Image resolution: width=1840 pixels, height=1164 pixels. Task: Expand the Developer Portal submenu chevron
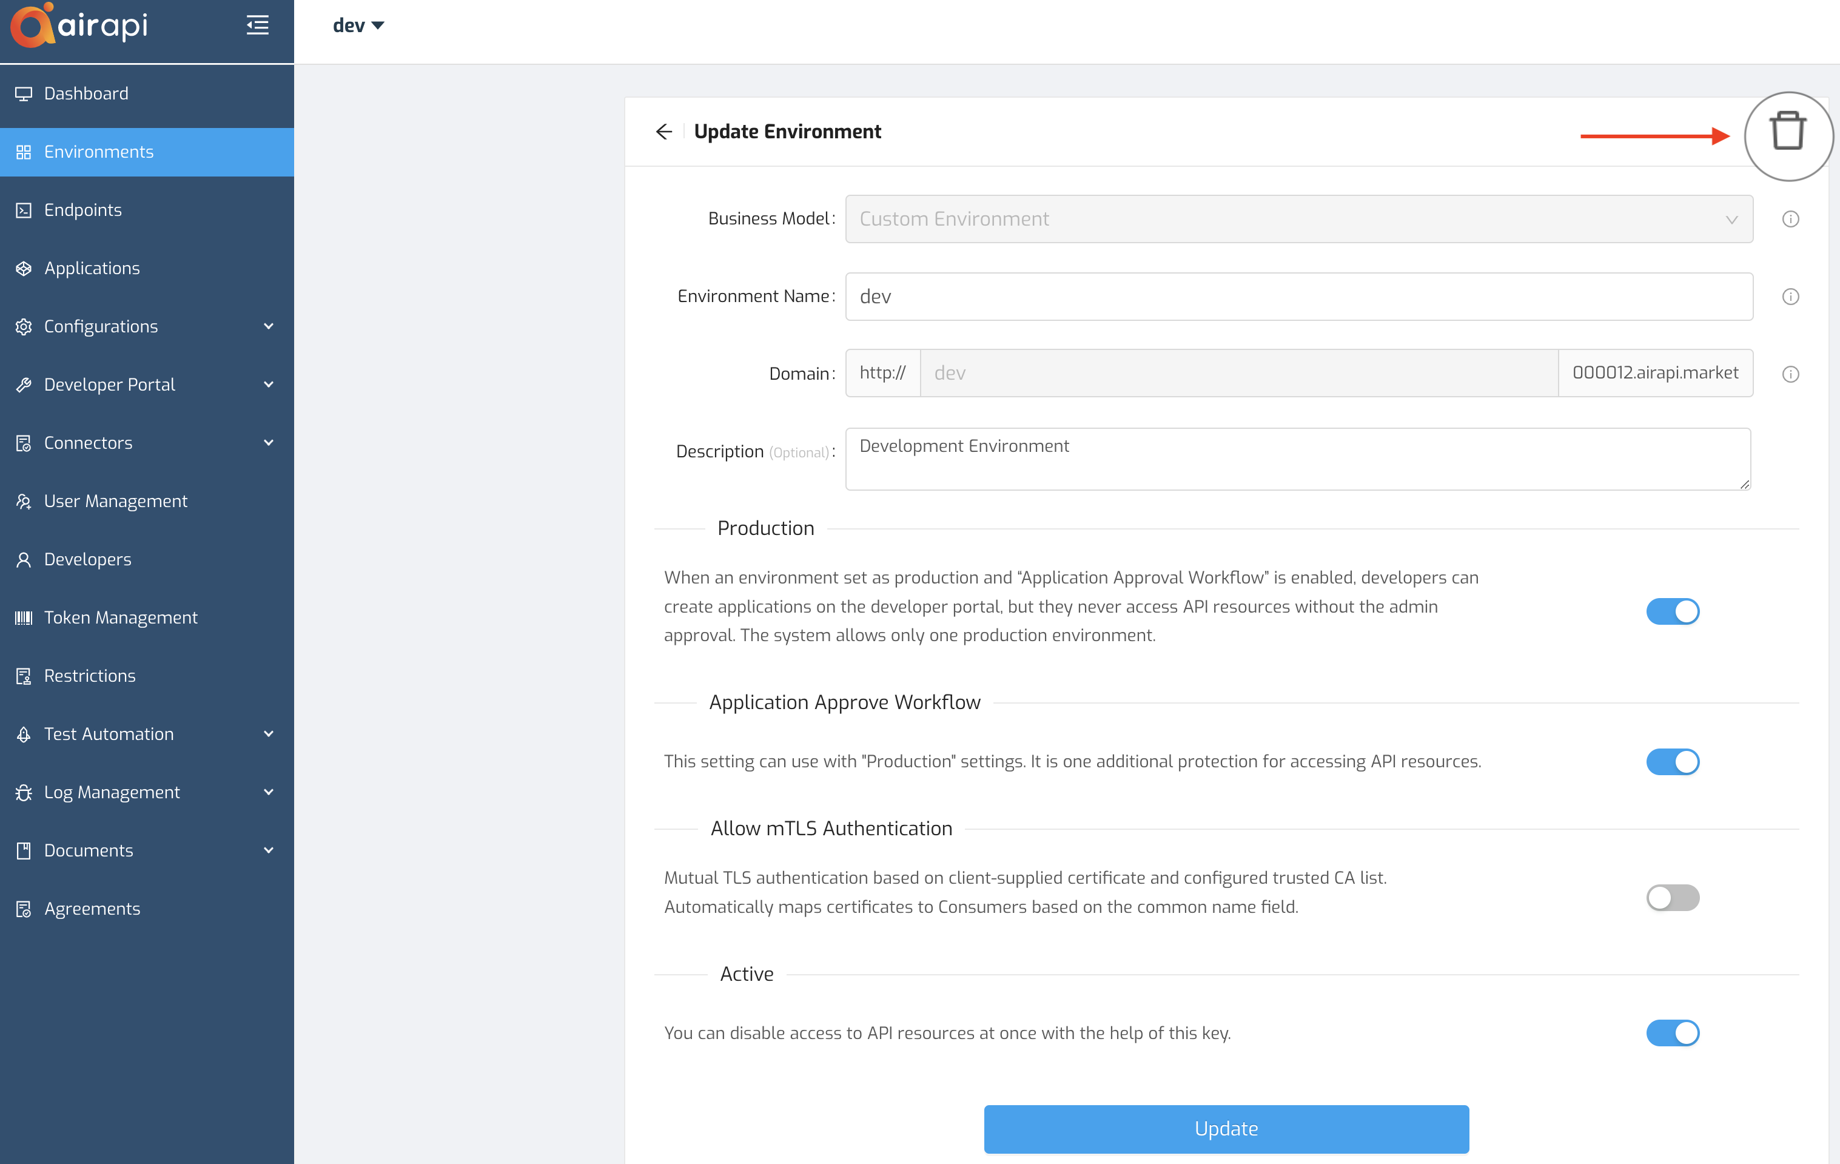(268, 385)
